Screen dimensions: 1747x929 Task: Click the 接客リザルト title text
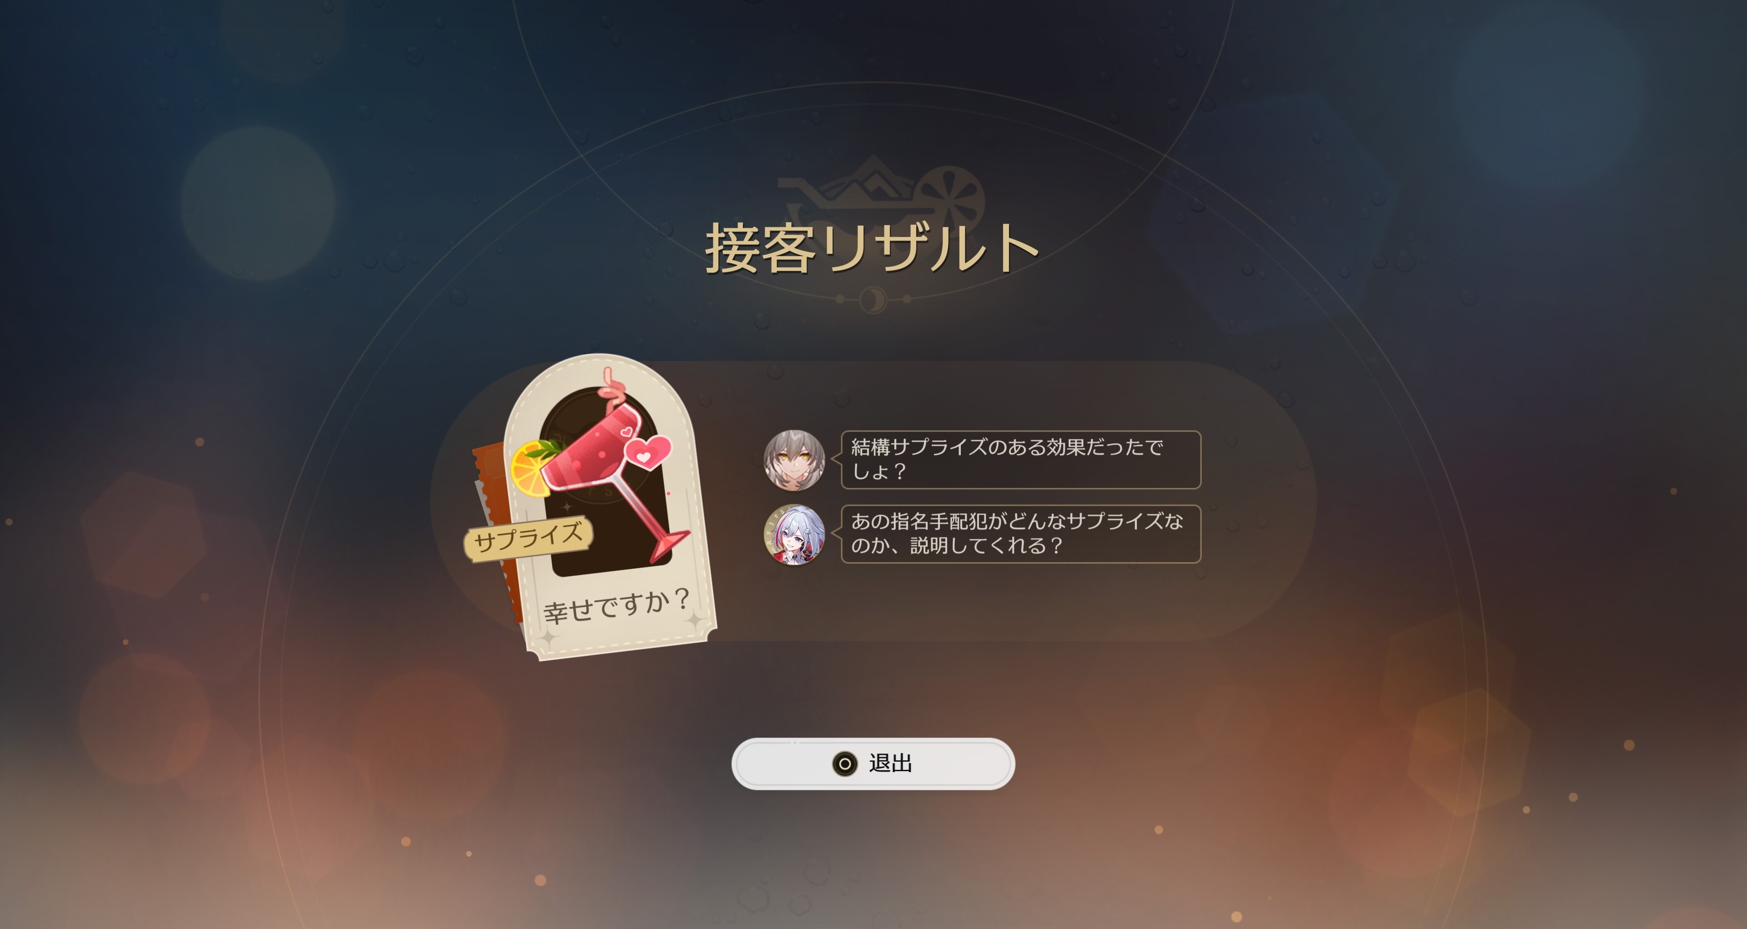(873, 248)
